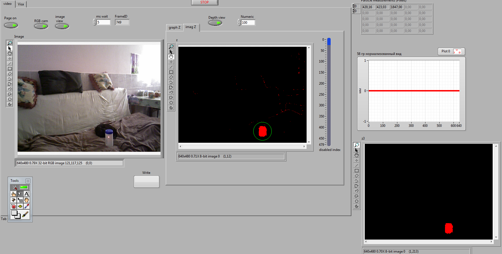Toggle the Depth view switch
The height and width of the screenshot is (254, 502).
[215, 23]
